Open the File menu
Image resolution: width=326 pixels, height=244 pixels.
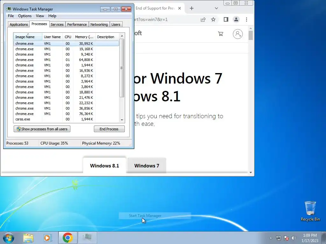pos(11,16)
